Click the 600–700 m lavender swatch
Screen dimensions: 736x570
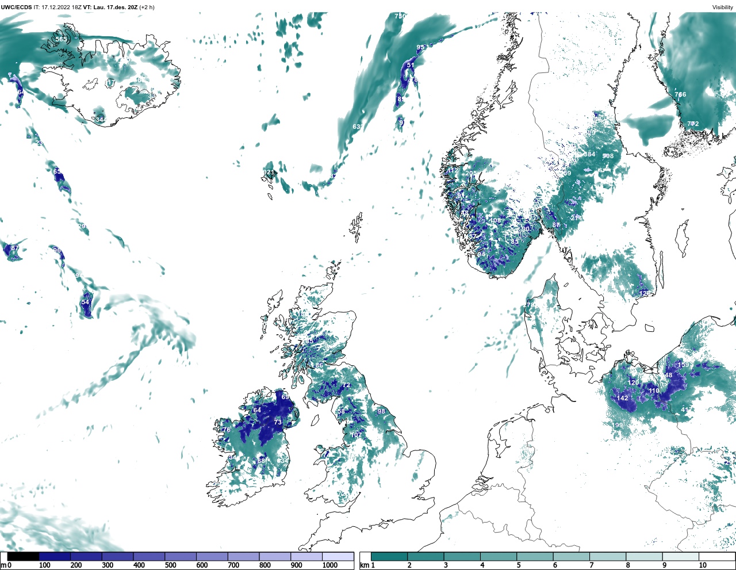pyautogui.click(x=212, y=556)
